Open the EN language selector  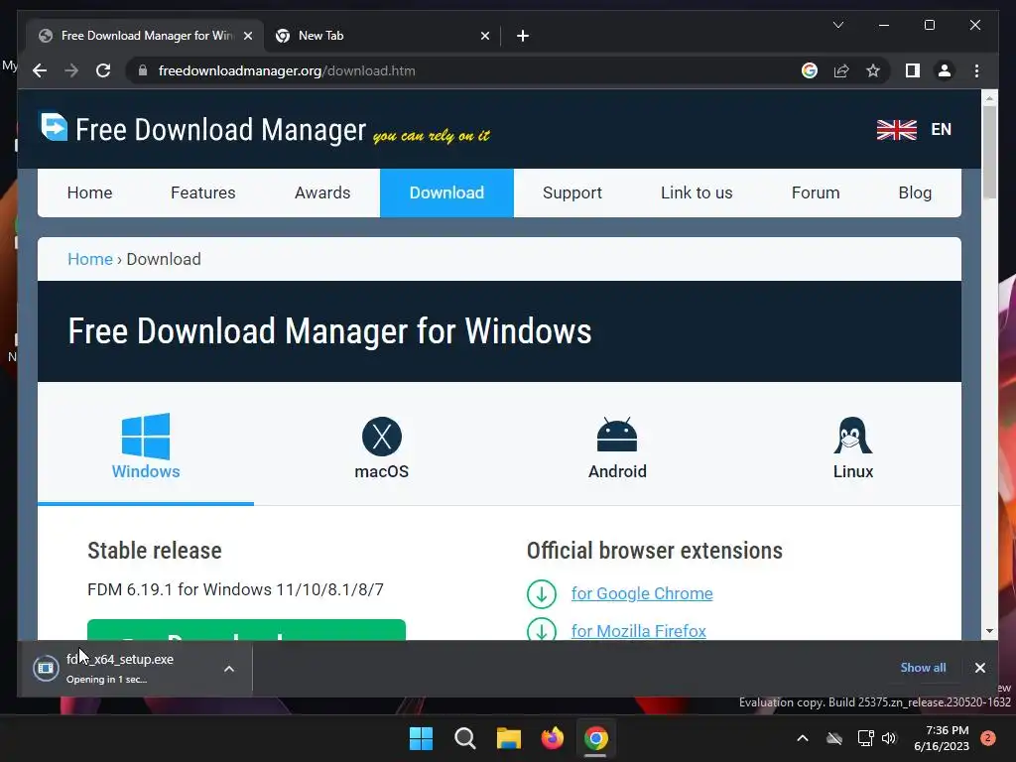point(941,130)
